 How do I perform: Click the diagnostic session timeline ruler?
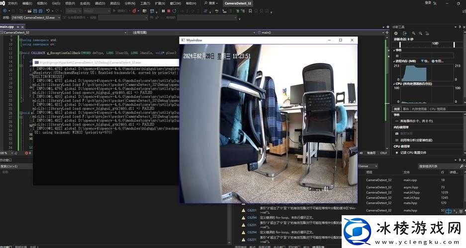click(x=427, y=45)
